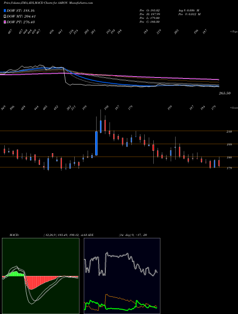Click the 'Pre H: 187.99' value
This screenshot has height=314, width=238.
149,14
